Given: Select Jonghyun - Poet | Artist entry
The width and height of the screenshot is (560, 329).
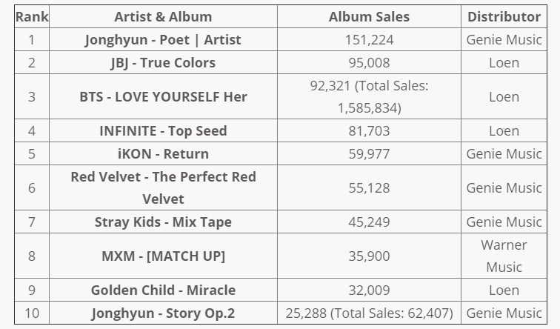Looking at the screenshot, I should coord(163,39).
